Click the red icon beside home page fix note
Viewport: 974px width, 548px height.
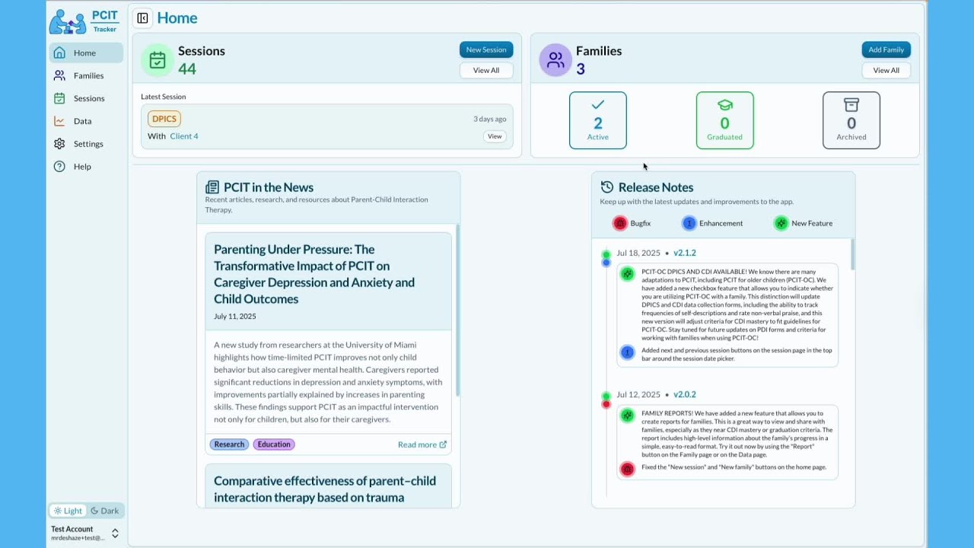[x=627, y=469]
